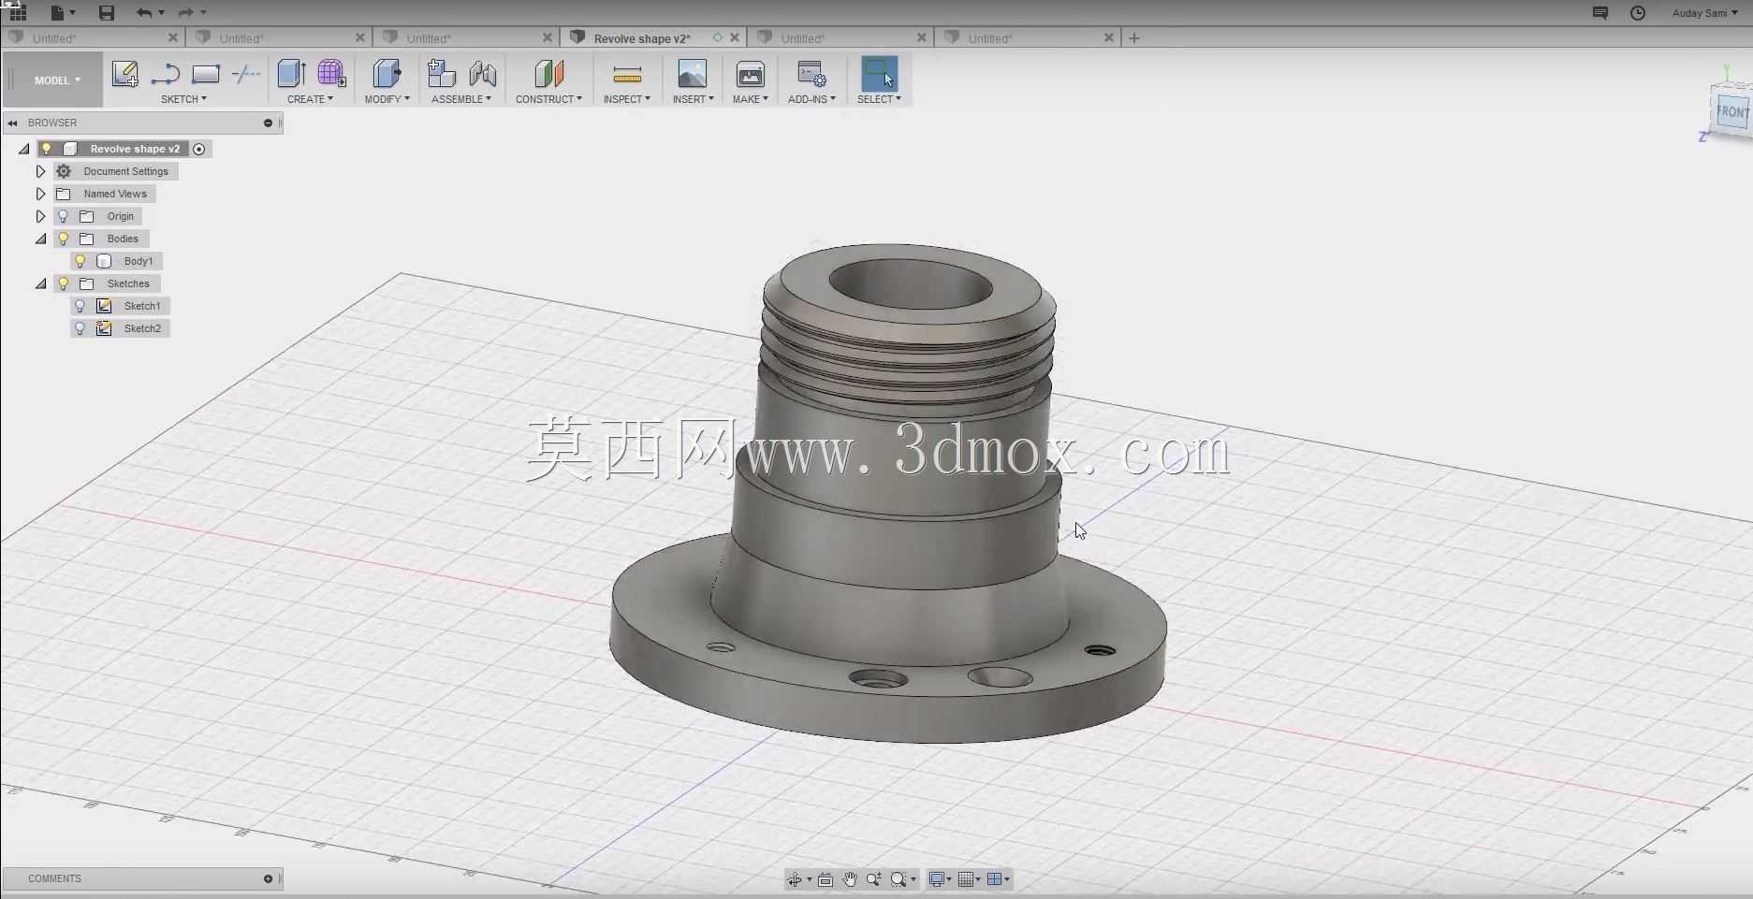Screen dimensions: 1753x899
Task: Click the Save icon
Action: [107, 13]
